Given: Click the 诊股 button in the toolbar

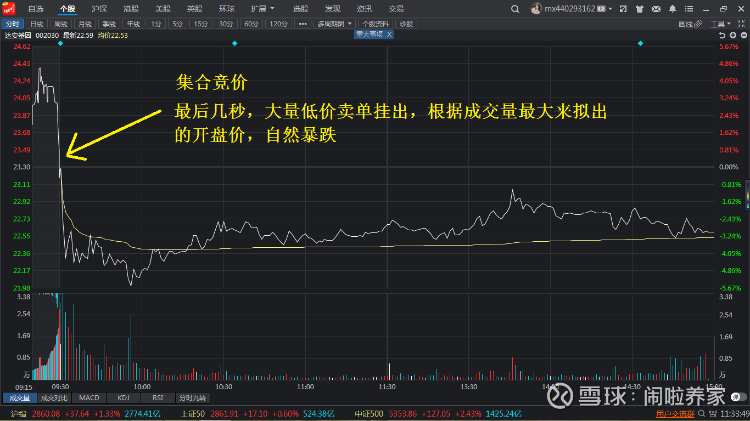Looking at the screenshot, I should coord(406,23).
